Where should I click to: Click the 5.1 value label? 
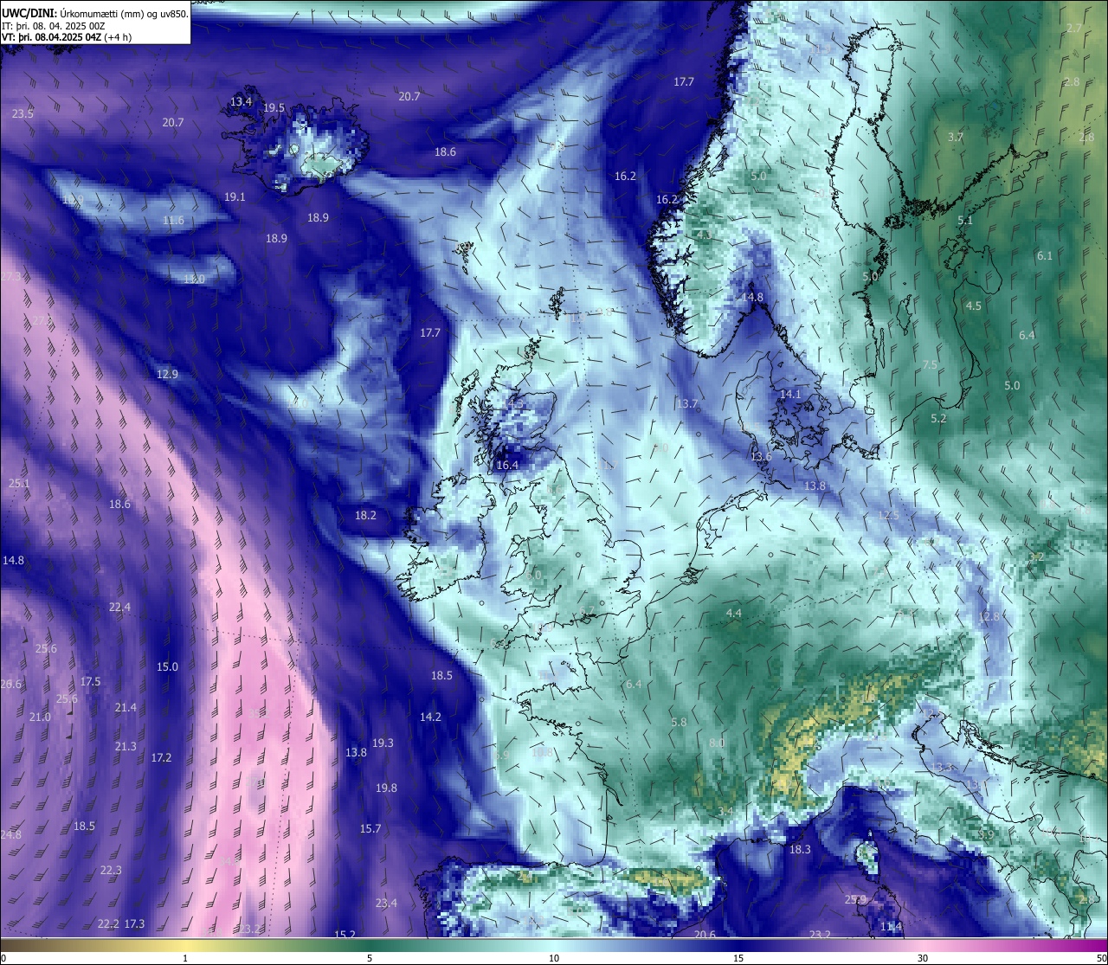(965, 220)
